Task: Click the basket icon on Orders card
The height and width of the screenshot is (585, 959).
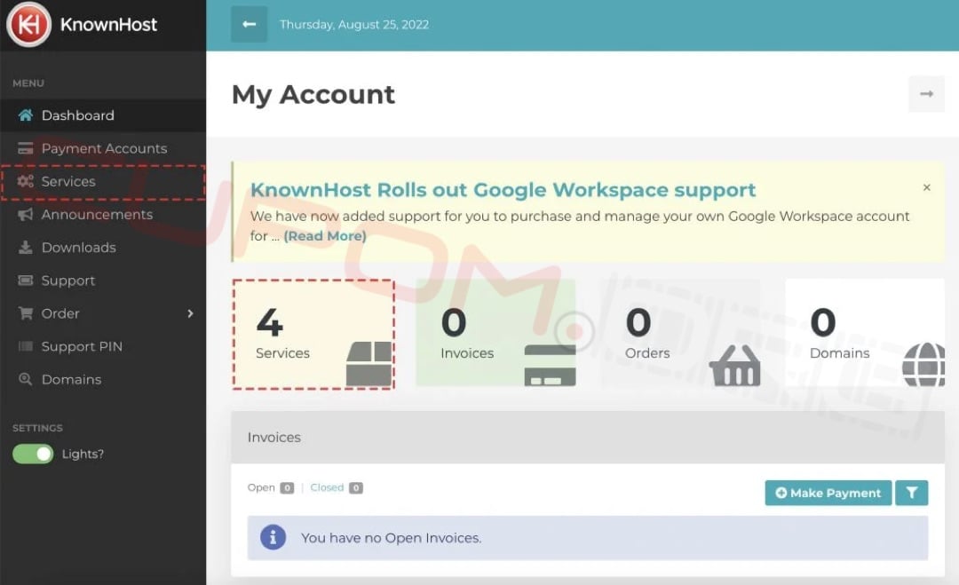Action: 734,366
